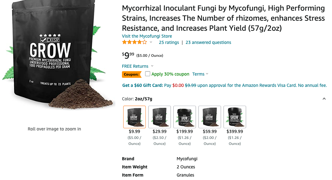Click the $60 Gift Card offer link
Image resolution: width=332 pixels, height=180 pixels.
tap(142, 85)
